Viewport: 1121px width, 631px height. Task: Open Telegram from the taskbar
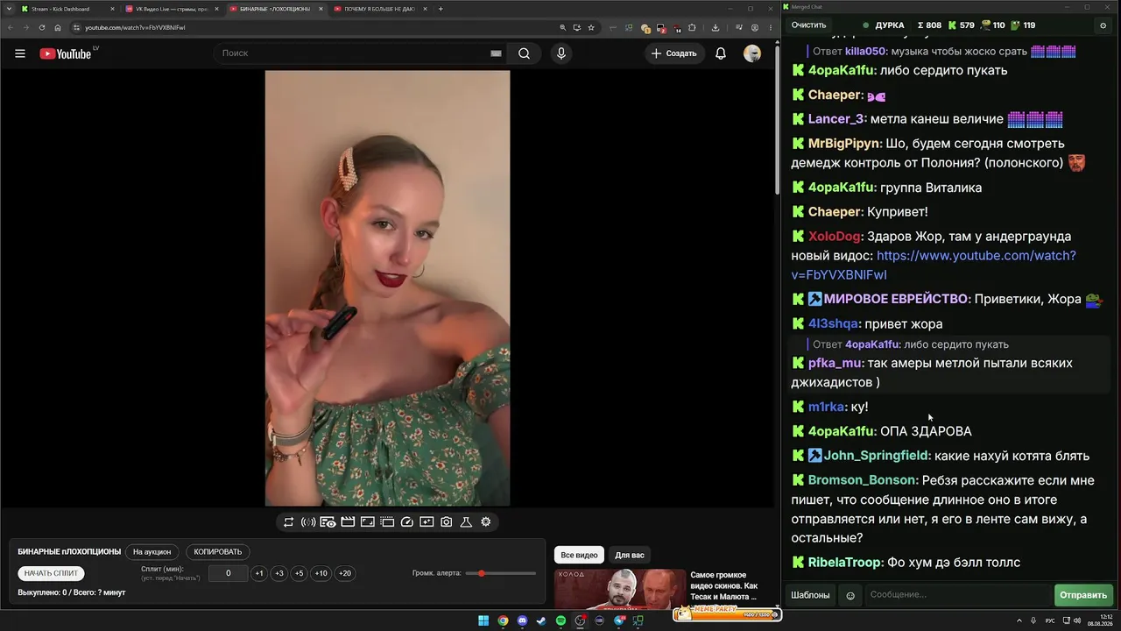619,621
